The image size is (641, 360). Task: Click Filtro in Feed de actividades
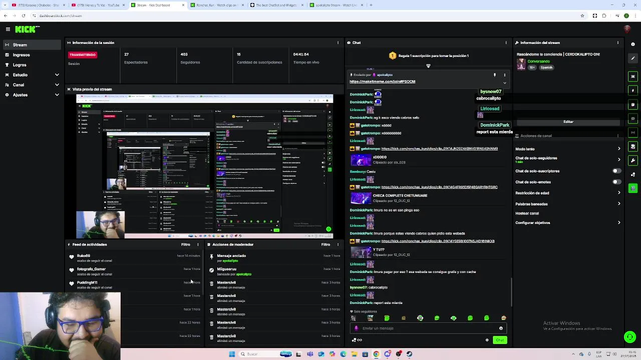(x=185, y=244)
